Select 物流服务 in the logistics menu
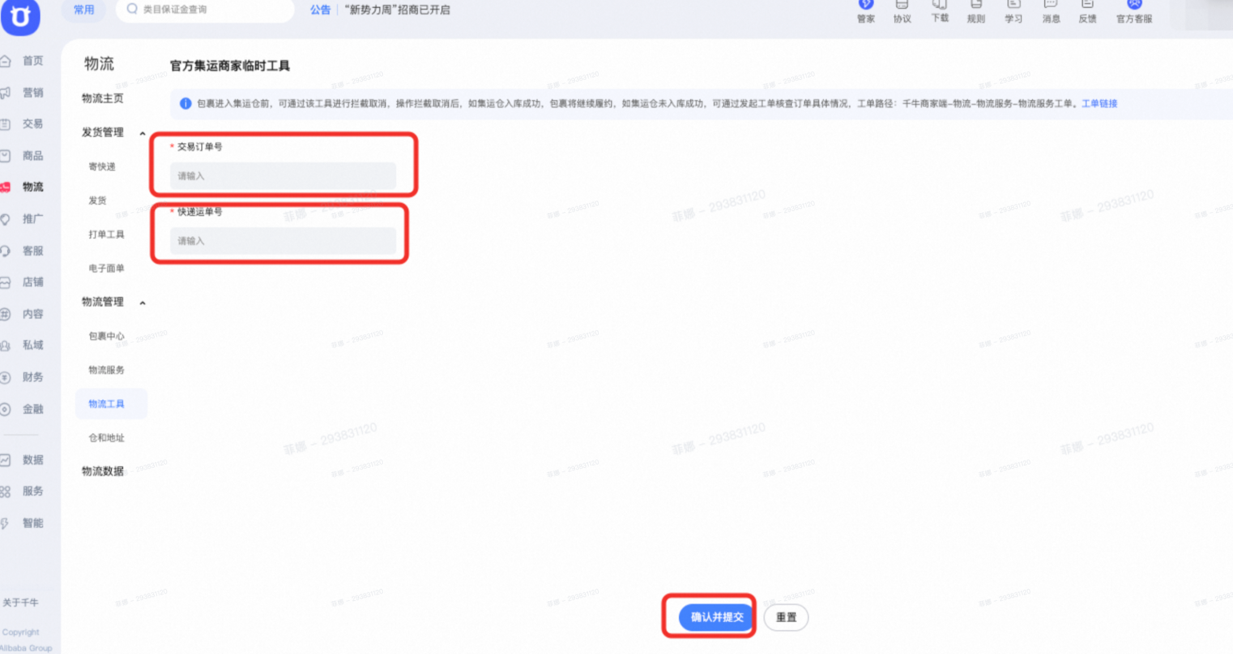The height and width of the screenshot is (654, 1233). (106, 370)
